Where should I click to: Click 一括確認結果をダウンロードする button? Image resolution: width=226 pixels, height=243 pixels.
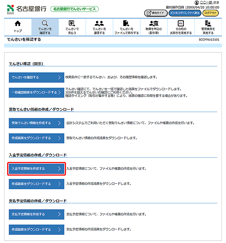point(37,93)
